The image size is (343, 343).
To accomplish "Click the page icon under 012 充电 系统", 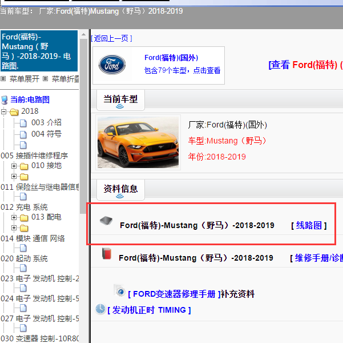I will click(x=23, y=197).
